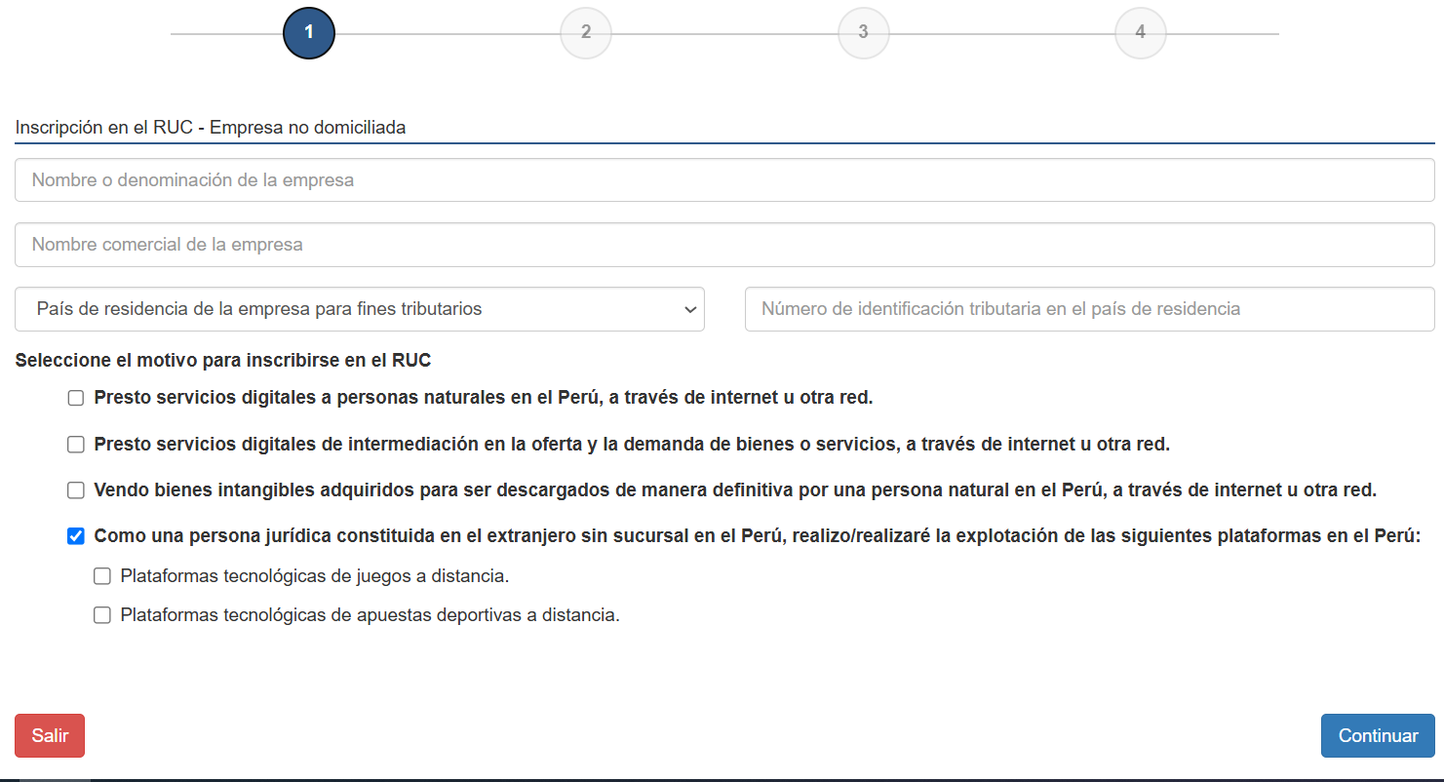Click the chevron arrow on country dropdown
Screen dimensions: 1444x782
click(690, 309)
